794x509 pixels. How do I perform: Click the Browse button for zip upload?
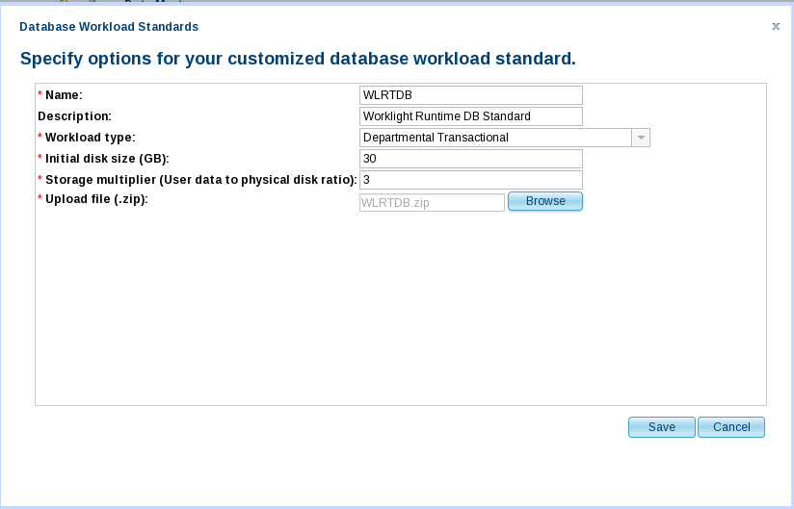pos(545,201)
